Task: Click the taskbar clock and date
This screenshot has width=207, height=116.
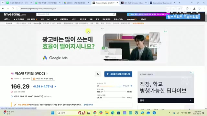Action: pos(197,113)
